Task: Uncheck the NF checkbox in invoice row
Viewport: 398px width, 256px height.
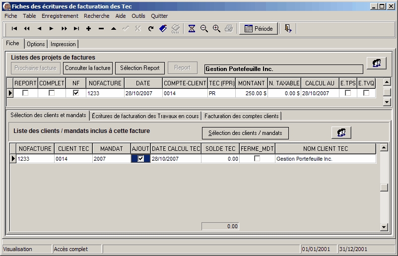Action: pos(76,93)
